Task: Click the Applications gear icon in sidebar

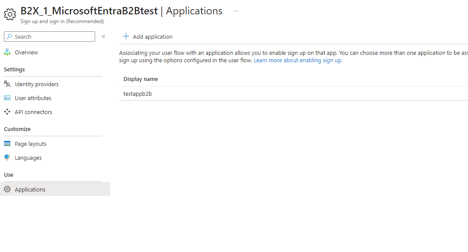Action: [x=7, y=189]
